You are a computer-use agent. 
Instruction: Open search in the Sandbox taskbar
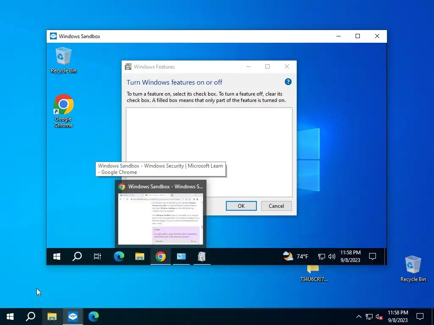click(77, 256)
